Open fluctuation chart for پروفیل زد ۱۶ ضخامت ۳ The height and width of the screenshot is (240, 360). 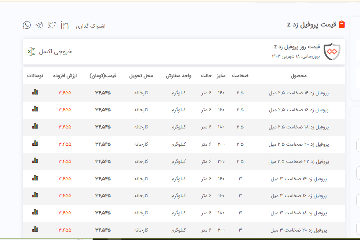[35, 195]
